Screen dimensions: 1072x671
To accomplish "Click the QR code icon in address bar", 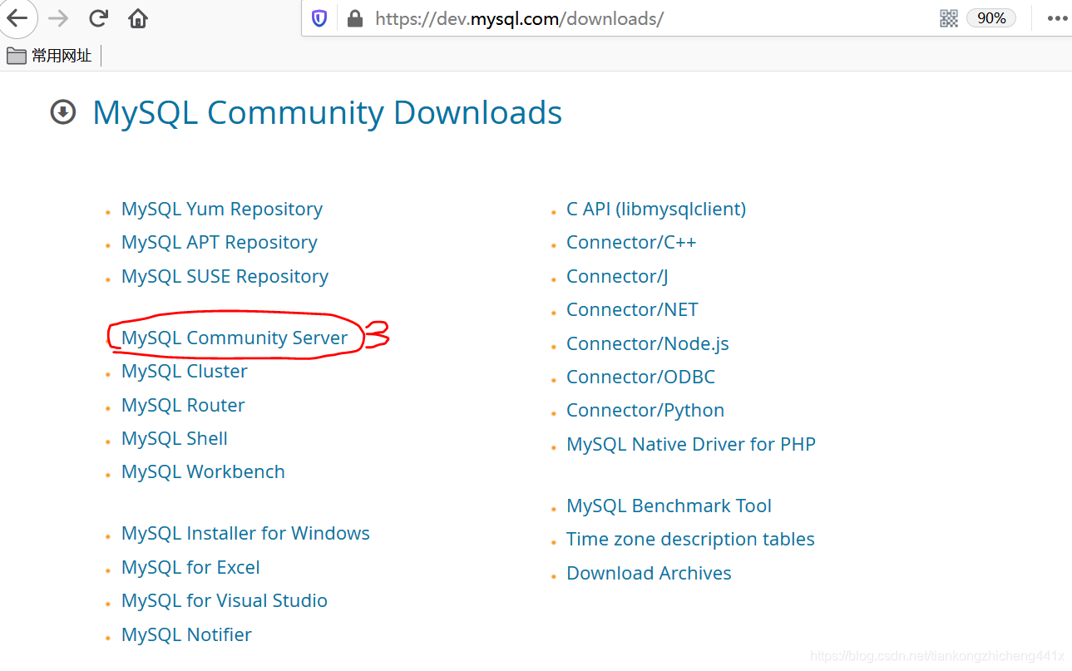I will click(949, 18).
